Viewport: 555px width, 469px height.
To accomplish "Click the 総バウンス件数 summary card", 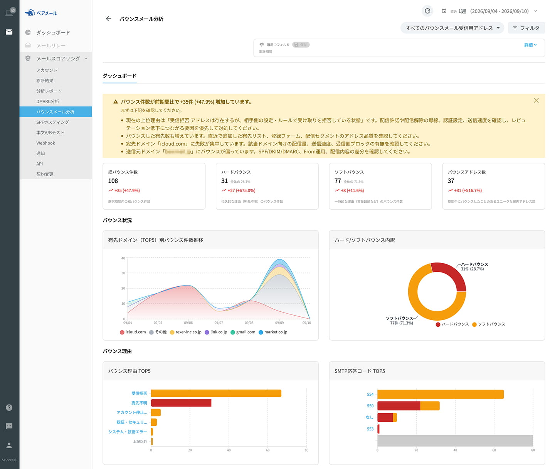I will [x=154, y=186].
